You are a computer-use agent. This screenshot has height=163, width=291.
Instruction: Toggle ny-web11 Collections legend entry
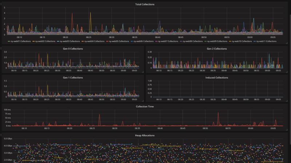265,41
